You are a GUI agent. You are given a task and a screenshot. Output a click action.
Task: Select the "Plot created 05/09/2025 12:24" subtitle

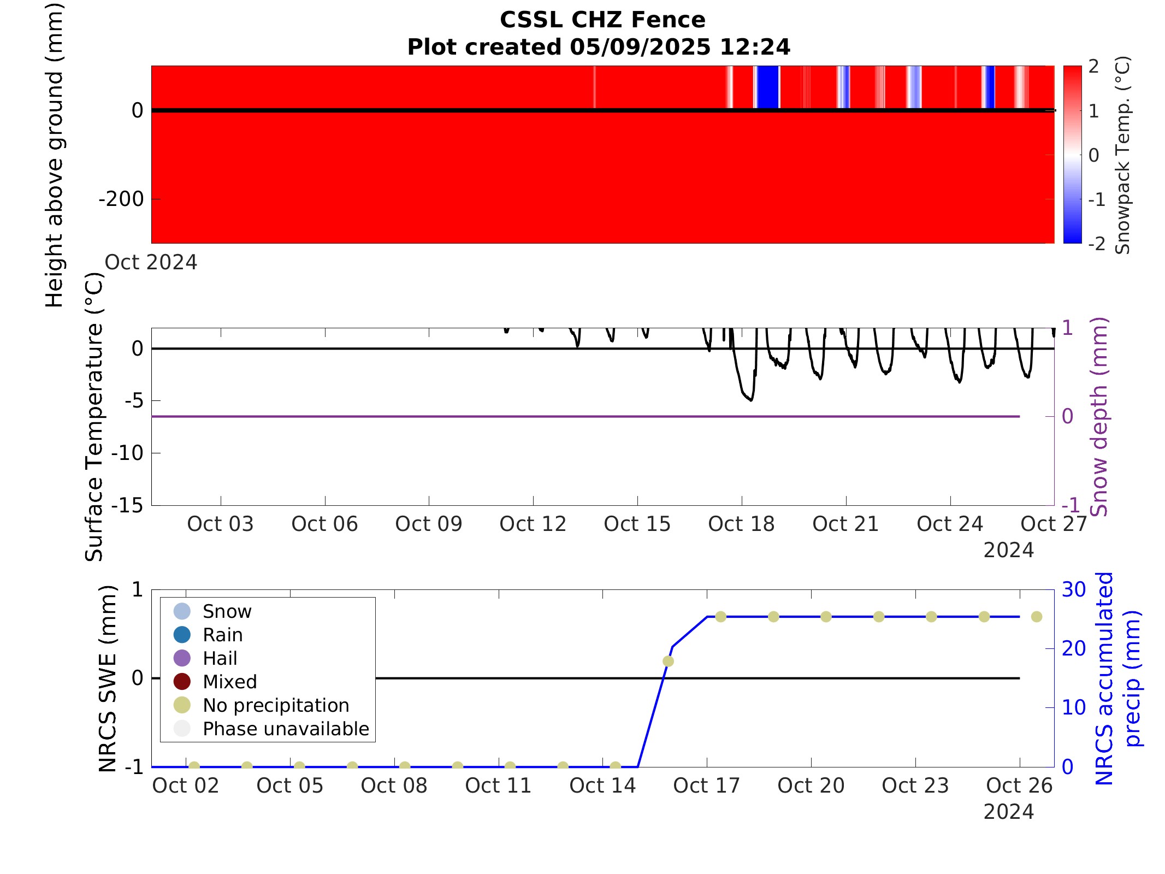(599, 48)
